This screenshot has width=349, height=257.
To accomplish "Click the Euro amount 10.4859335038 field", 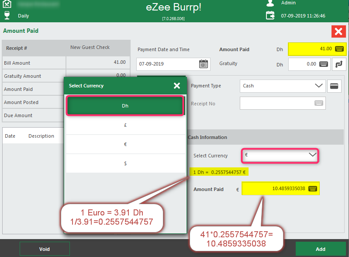I will tap(281, 189).
